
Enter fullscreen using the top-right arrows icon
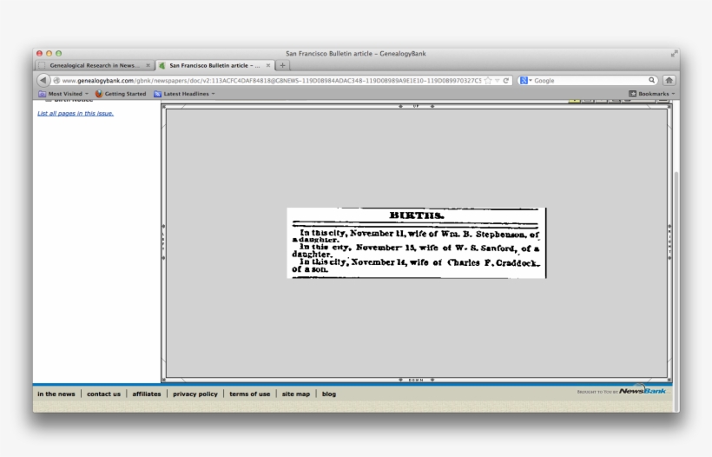coord(674,54)
